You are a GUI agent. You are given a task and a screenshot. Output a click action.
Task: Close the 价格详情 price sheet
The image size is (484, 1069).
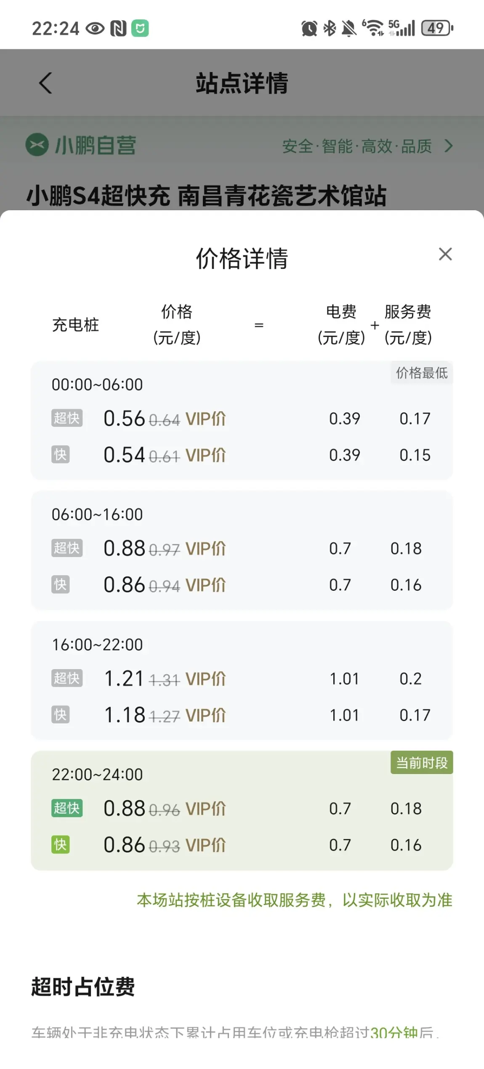(445, 254)
